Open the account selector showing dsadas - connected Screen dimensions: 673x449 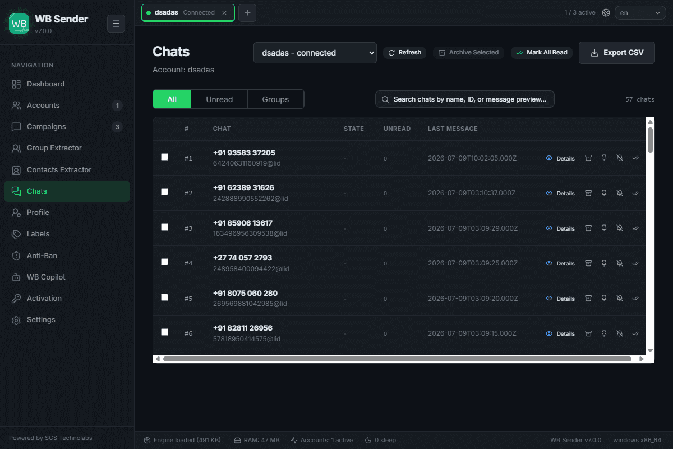[315, 53]
